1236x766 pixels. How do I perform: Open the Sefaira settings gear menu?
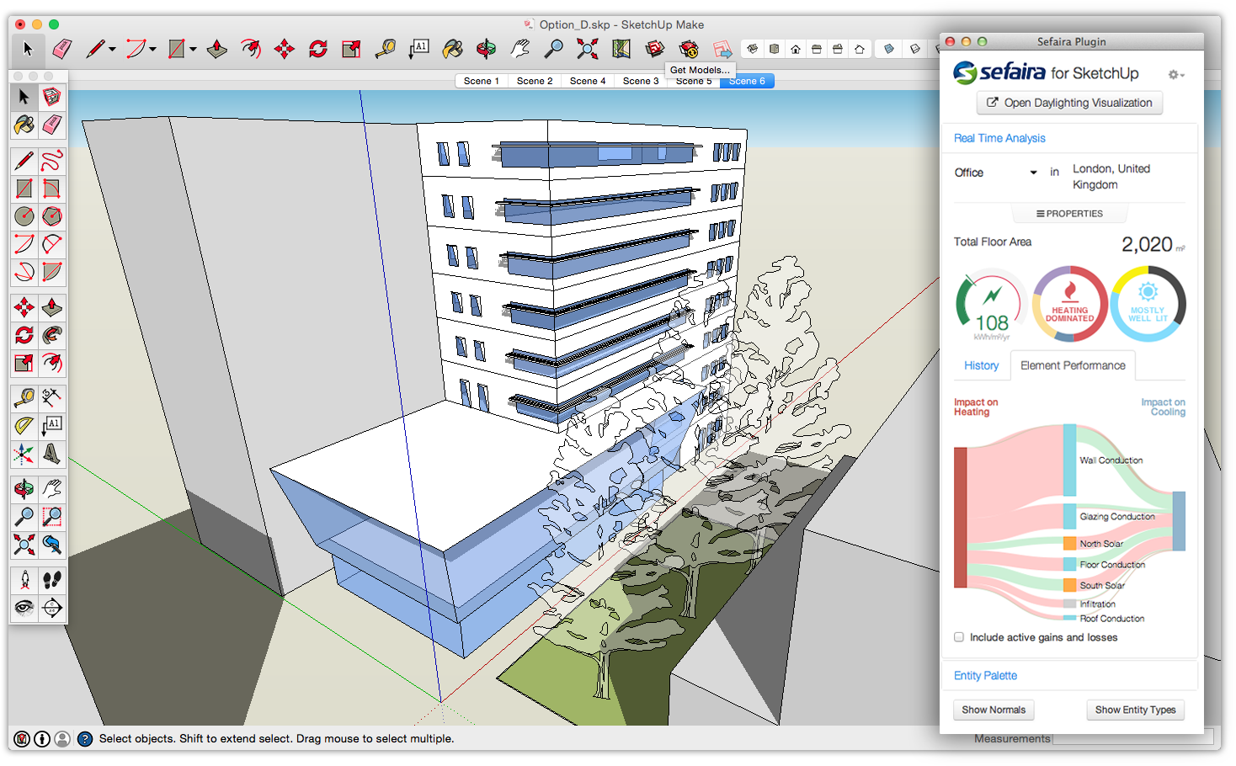[x=1174, y=74]
